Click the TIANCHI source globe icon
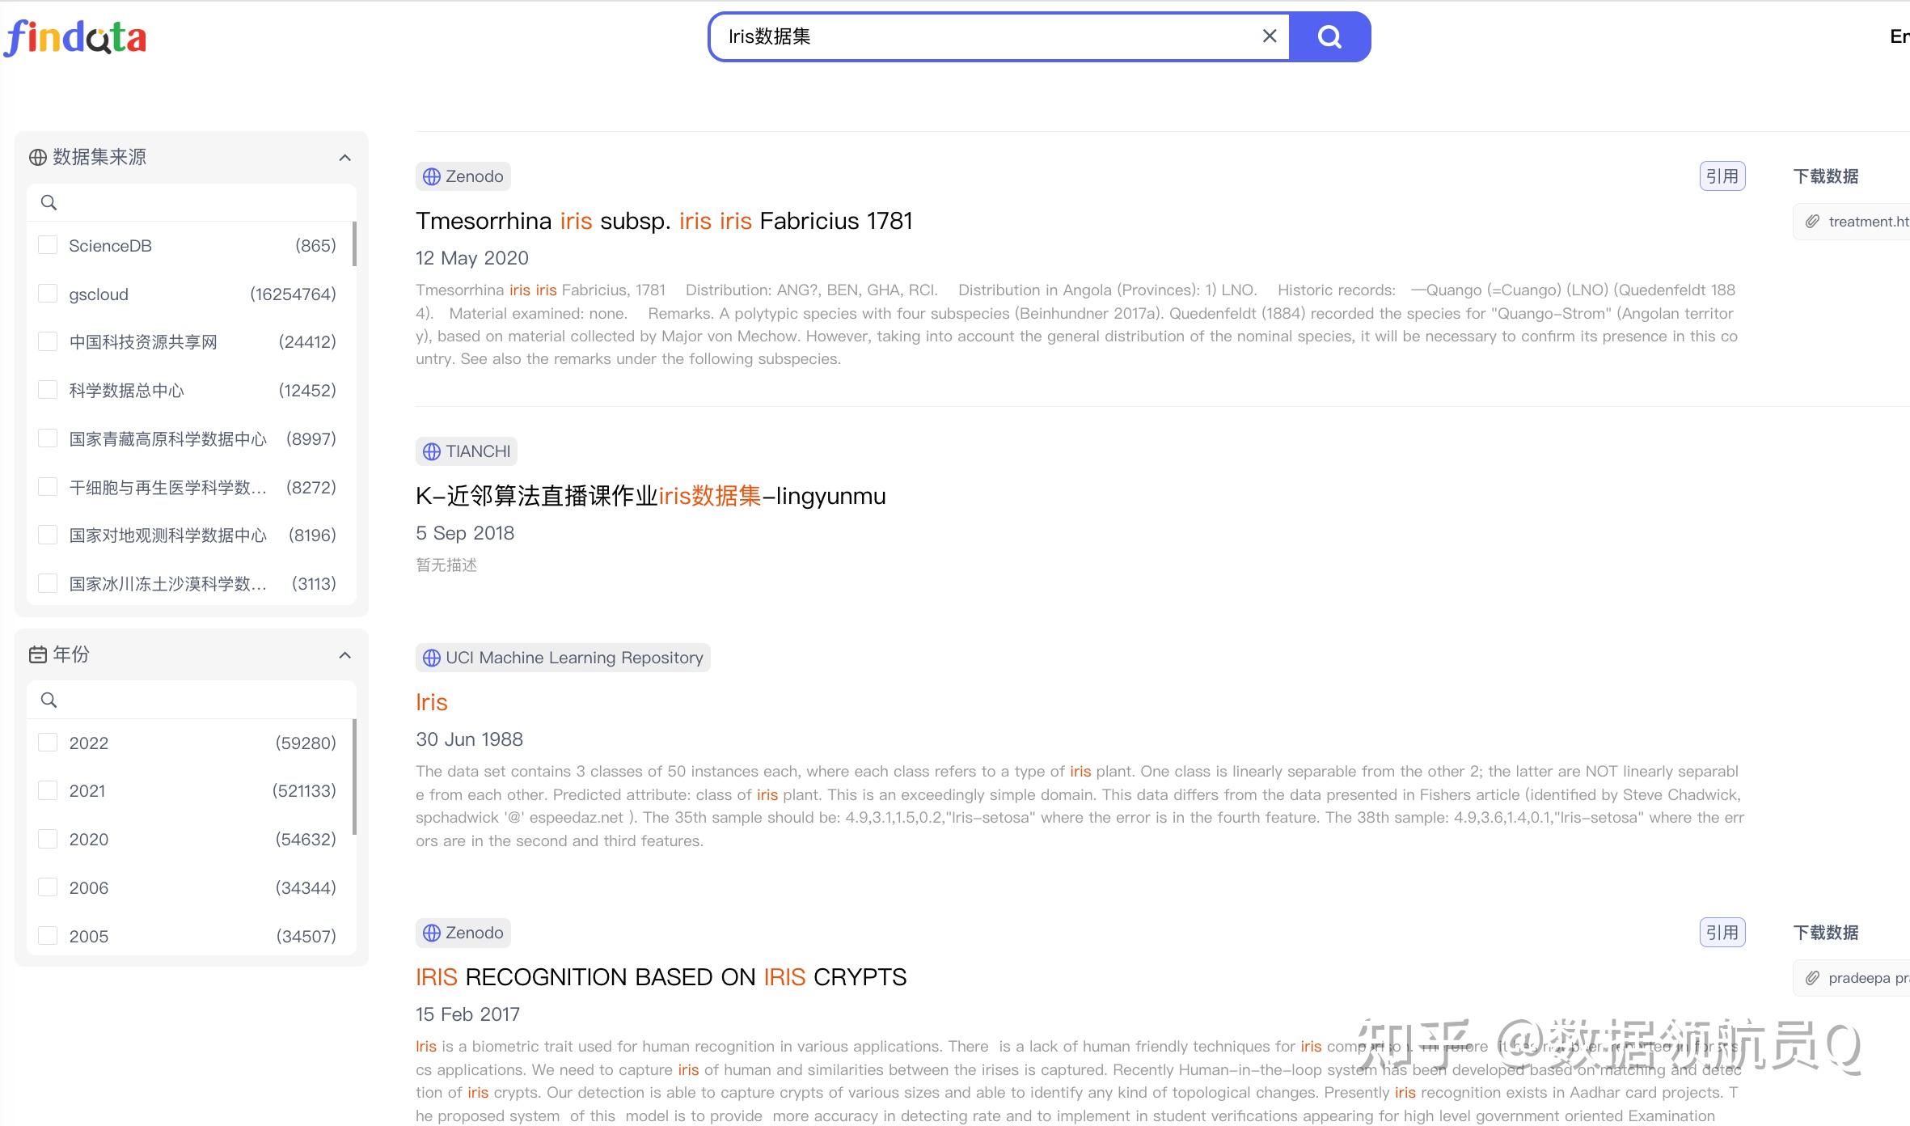 (x=432, y=451)
